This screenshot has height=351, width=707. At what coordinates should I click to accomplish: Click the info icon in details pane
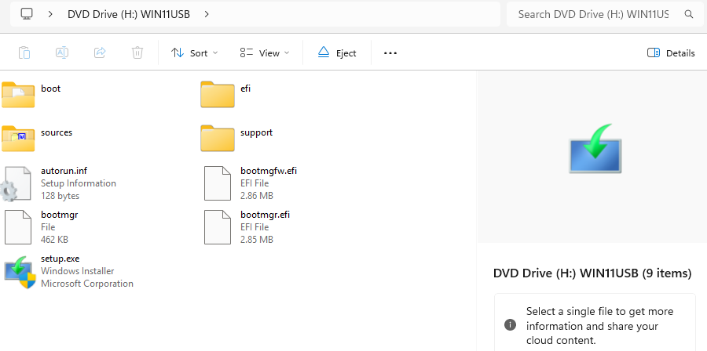click(510, 325)
